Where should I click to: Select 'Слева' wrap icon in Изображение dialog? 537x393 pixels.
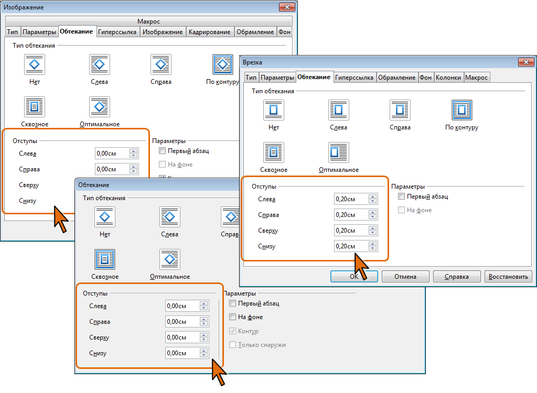[x=99, y=64]
